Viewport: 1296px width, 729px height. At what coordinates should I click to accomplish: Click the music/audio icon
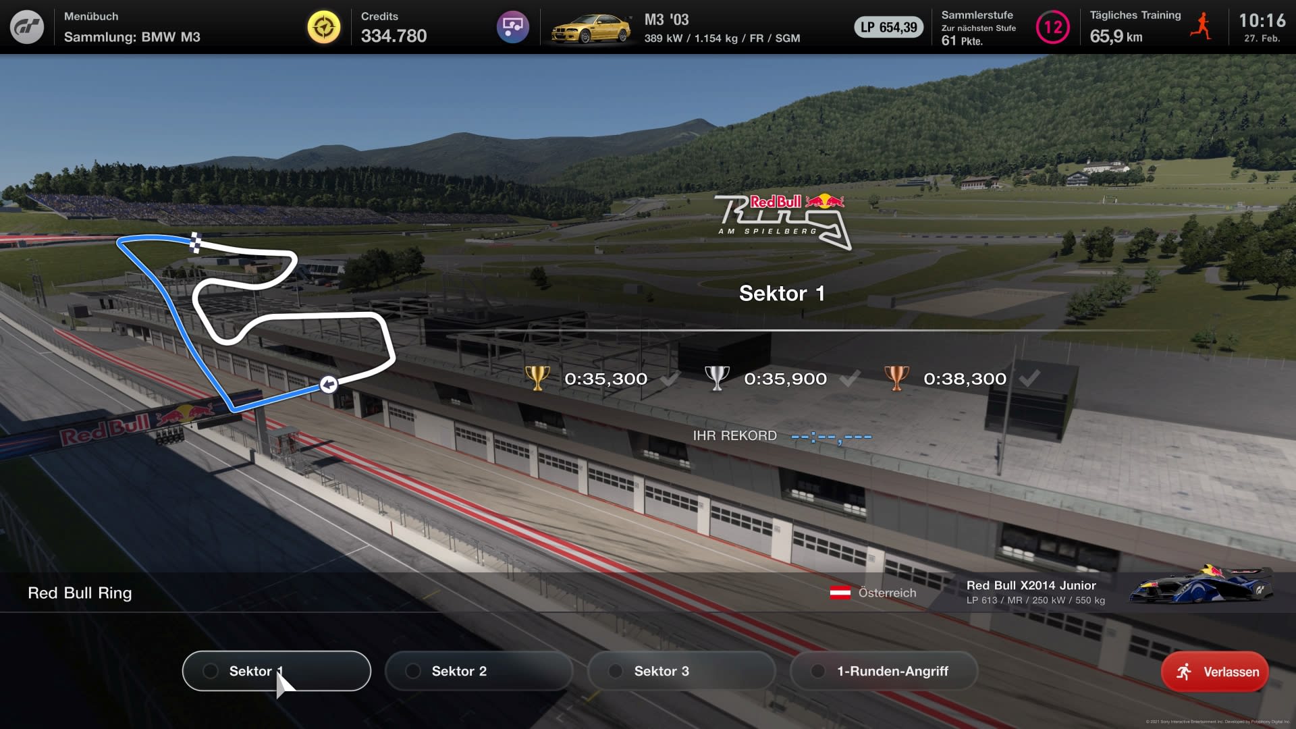coord(512,27)
